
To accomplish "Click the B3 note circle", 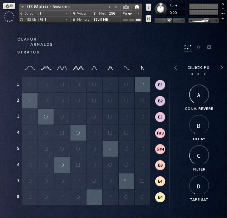I will point(160,165).
